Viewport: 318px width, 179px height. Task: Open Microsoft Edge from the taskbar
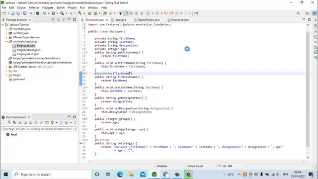[120, 175]
